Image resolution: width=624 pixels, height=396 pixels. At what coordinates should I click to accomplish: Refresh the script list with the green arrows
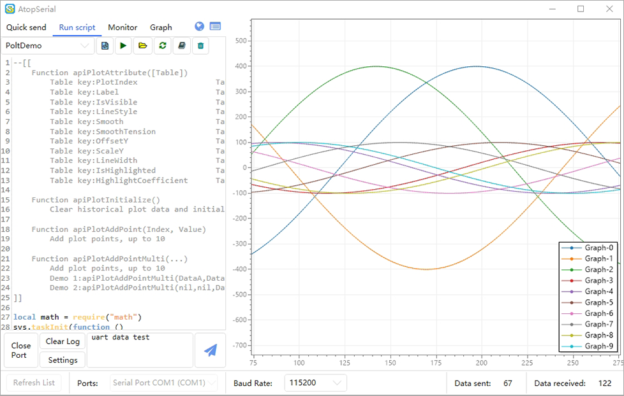162,46
